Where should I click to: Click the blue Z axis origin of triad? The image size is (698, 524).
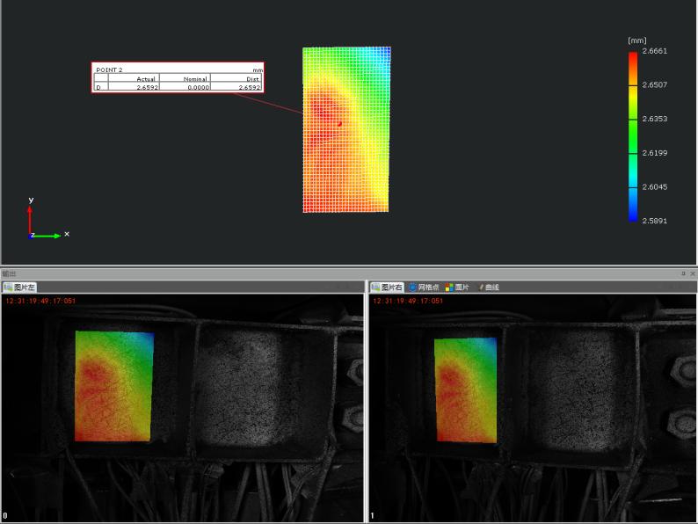(x=32, y=235)
